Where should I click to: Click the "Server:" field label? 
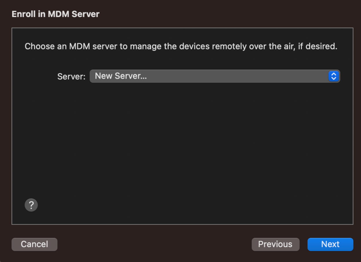(x=71, y=77)
